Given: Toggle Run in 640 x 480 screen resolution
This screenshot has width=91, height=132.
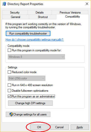Looking at the screenshot, I should click(9, 85).
